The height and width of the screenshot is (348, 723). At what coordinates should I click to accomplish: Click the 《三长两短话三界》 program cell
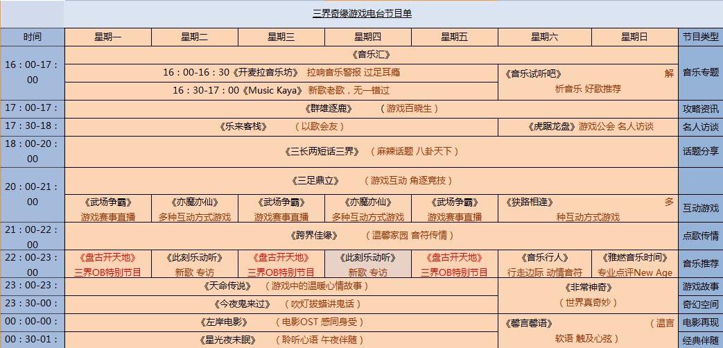coord(371,151)
